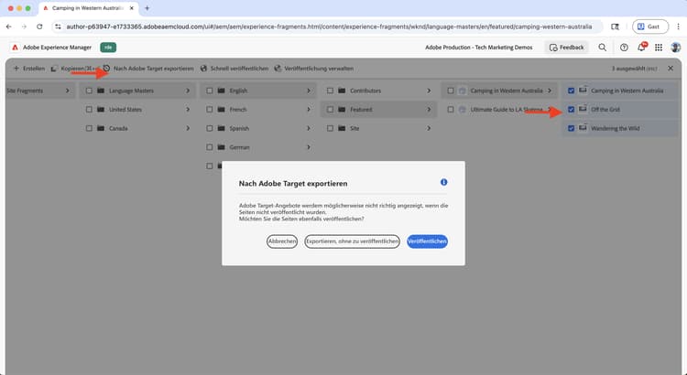Click the Canada folder icon
This screenshot has width=687, height=375.
click(x=101, y=128)
